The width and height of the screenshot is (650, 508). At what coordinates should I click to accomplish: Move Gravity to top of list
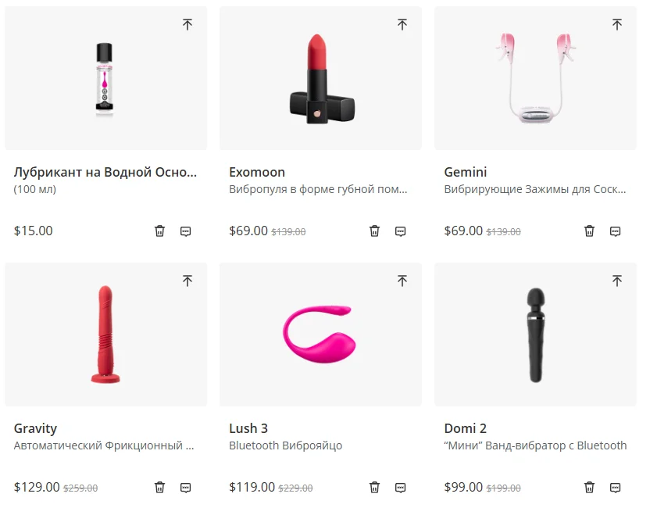[x=187, y=281]
